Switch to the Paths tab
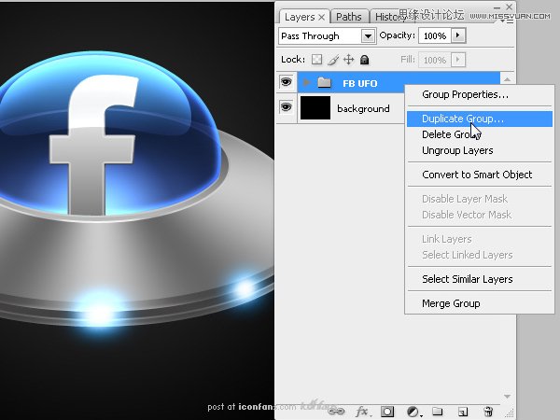The height and width of the screenshot is (420, 560). coord(348,16)
